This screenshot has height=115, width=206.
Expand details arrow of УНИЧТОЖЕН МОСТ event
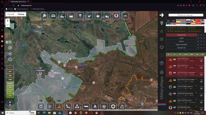coord(196,86)
